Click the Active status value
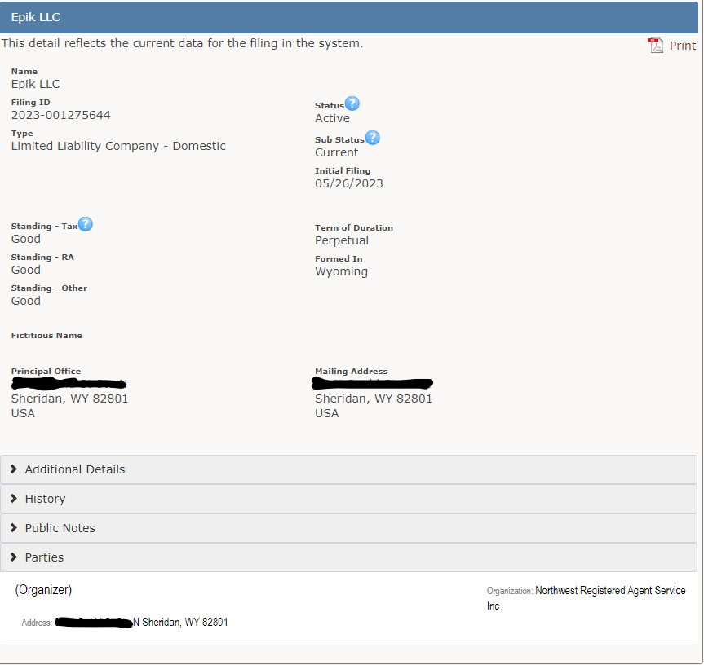This screenshot has width=704, height=665. [x=332, y=118]
